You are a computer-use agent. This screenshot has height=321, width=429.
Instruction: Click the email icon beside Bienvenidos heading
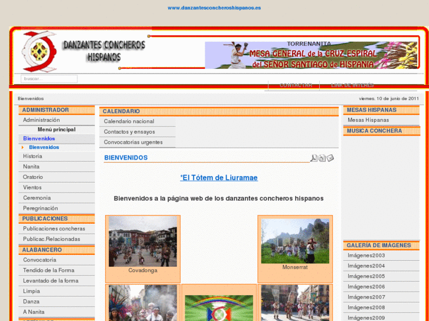pyautogui.click(x=330, y=158)
